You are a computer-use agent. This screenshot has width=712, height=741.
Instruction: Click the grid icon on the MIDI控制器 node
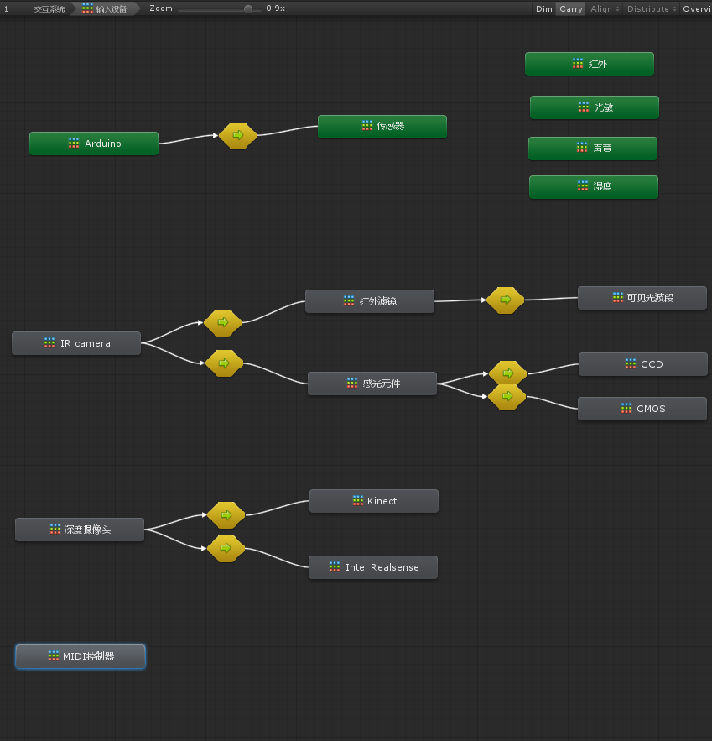pos(54,655)
